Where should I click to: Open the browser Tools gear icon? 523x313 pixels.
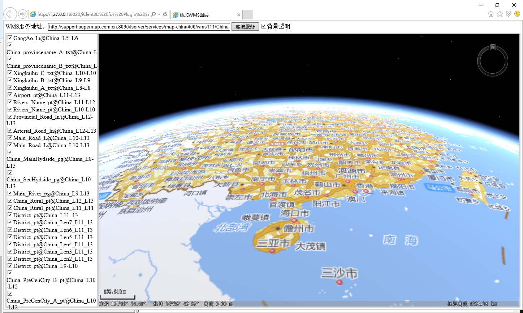tap(509, 14)
